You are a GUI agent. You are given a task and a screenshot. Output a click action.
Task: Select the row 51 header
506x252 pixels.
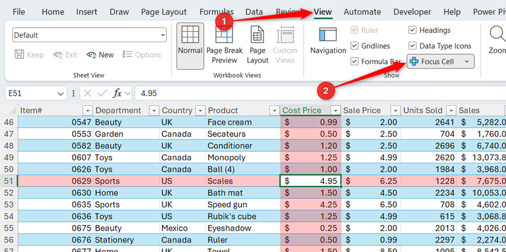(x=9, y=181)
